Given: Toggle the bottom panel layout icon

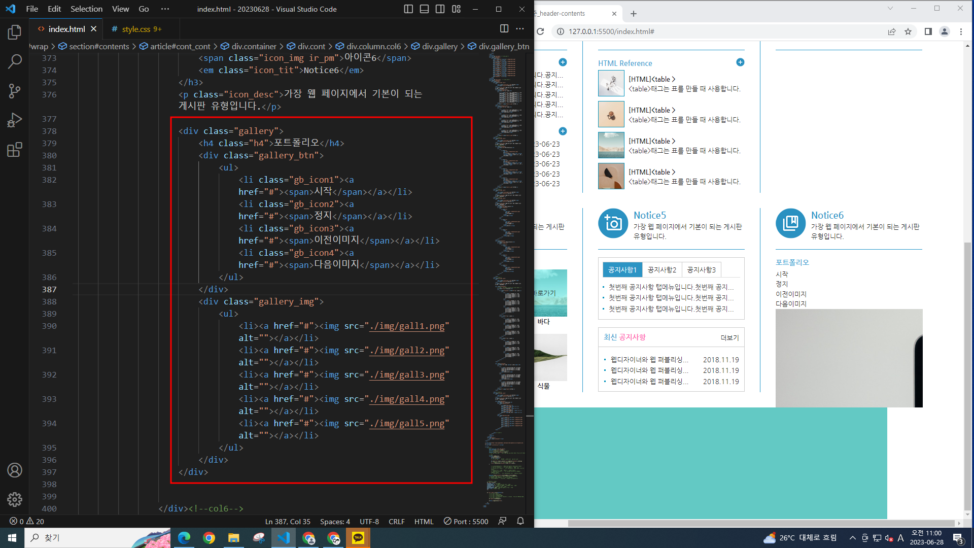Looking at the screenshot, I should pos(424,9).
